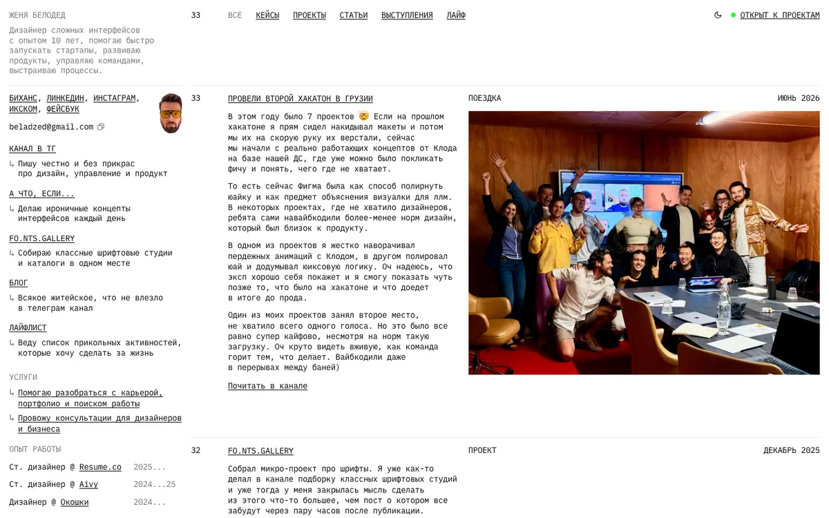Open the БЛОГ link

(x=19, y=283)
